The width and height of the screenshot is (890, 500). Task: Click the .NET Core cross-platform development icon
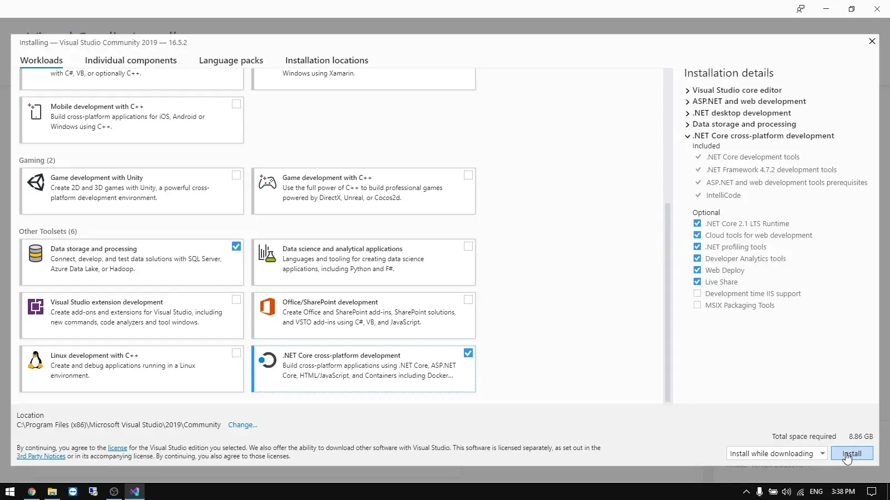[x=267, y=361]
